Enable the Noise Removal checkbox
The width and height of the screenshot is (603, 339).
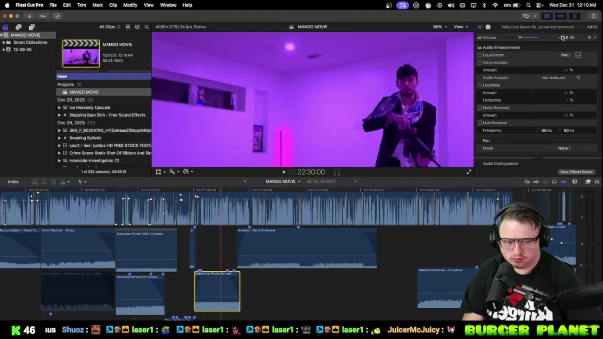click(480, 108)
